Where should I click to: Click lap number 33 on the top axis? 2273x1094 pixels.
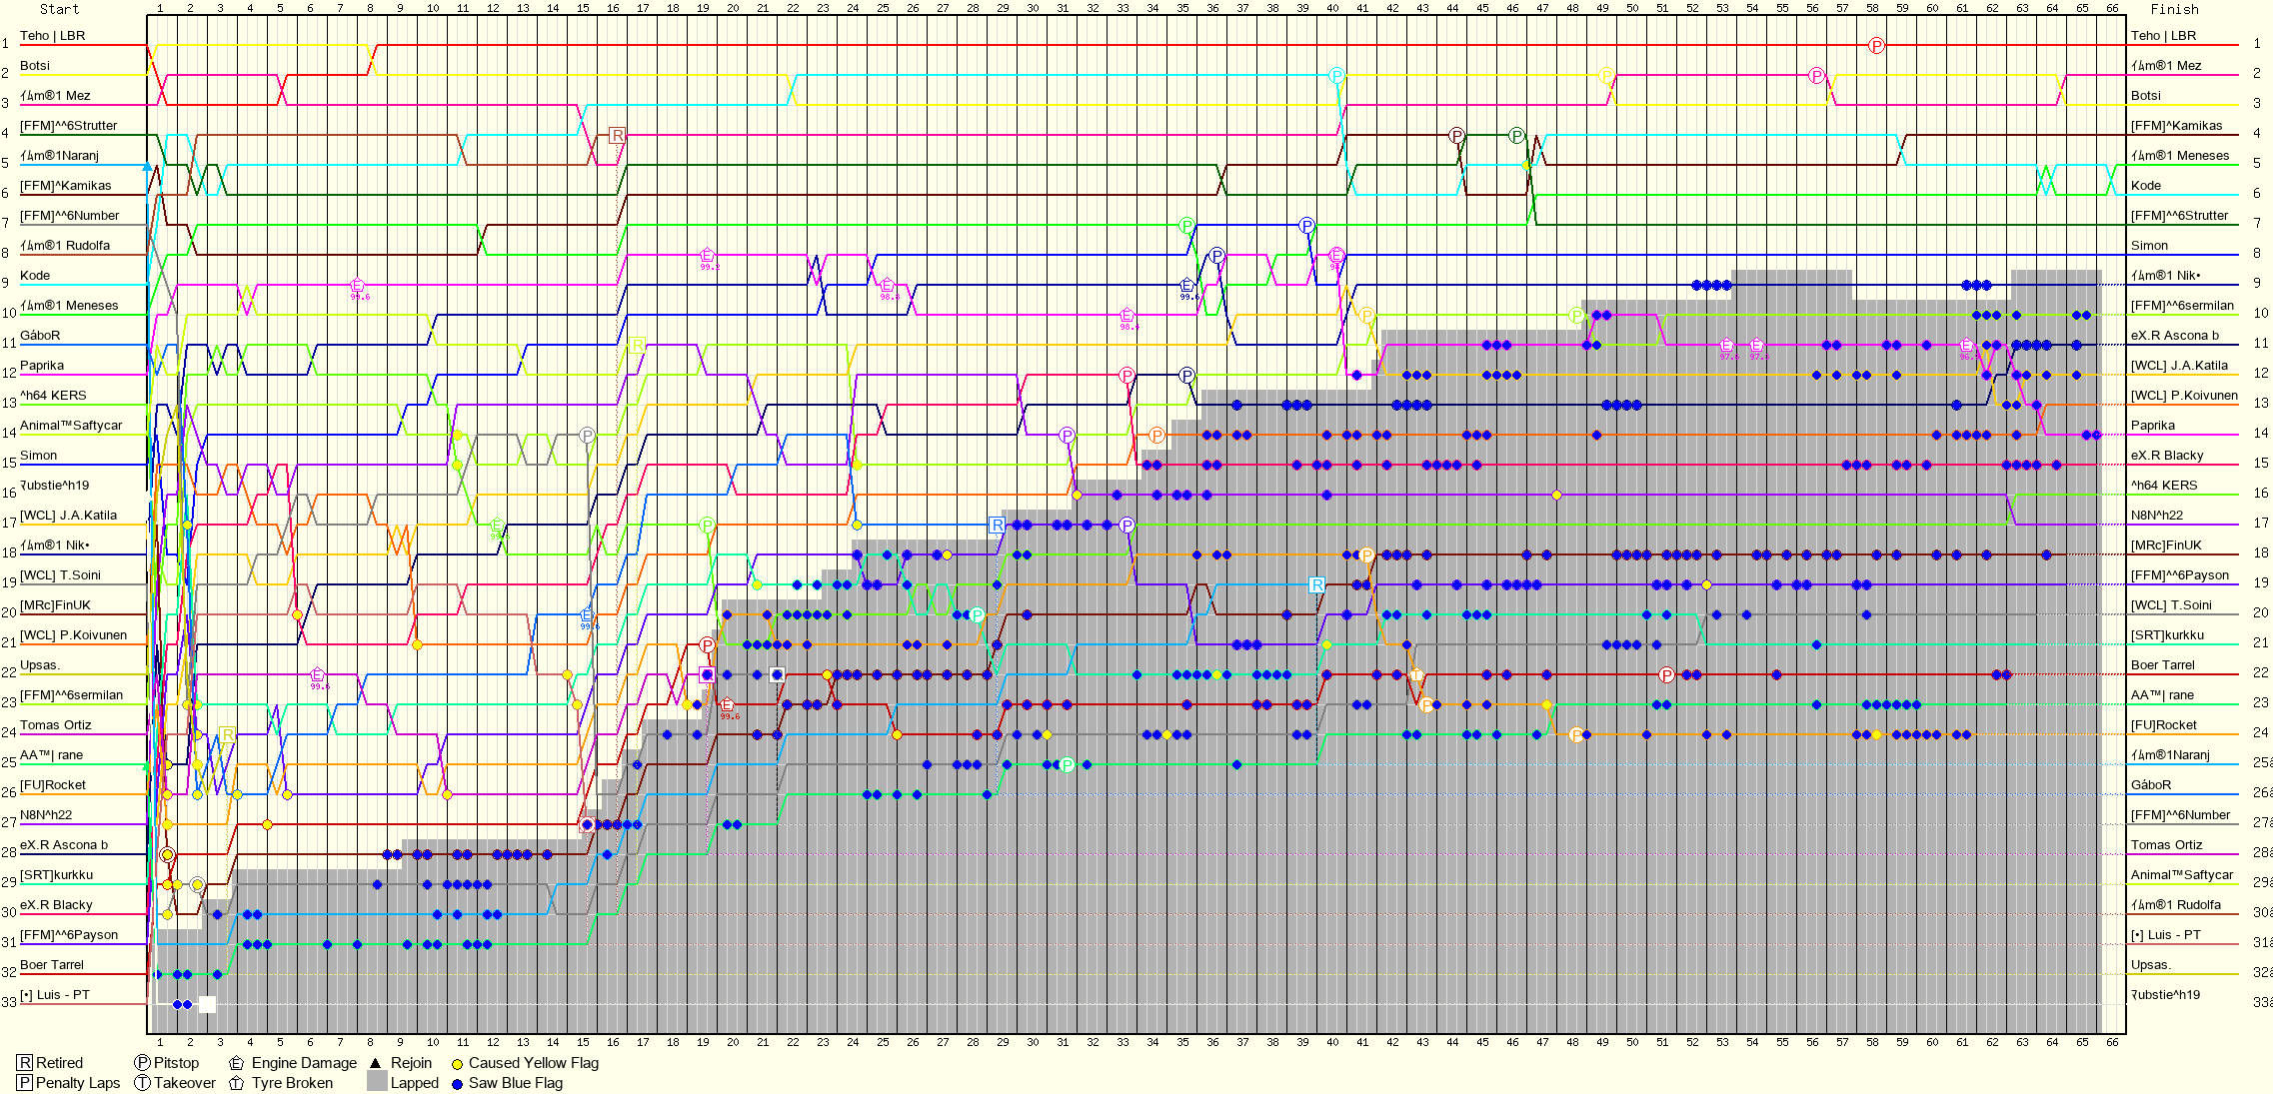pos(1123,8)
